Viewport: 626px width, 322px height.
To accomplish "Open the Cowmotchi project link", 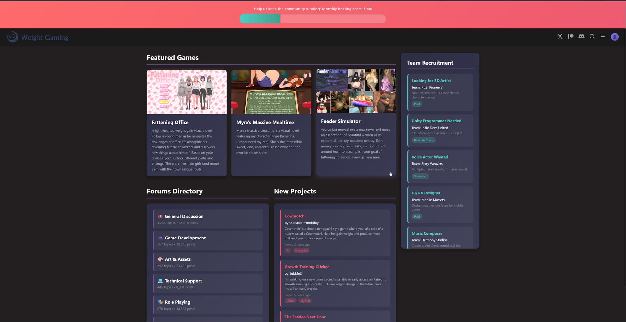I will [x=295, y=216].
